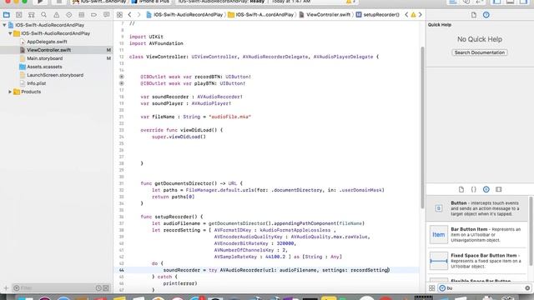Screen dimensions: 534x300
Task: Open the Breakpoint navigator
Action: pyautogui.click(x=93, y=15)
